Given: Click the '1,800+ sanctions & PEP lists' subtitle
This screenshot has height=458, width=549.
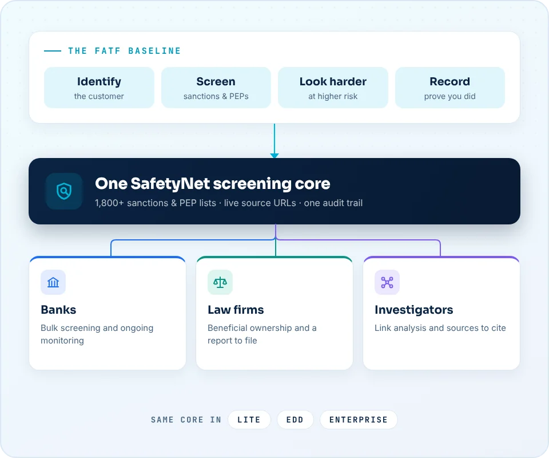Looking at the screenshot, I should (x=229, y=203).
